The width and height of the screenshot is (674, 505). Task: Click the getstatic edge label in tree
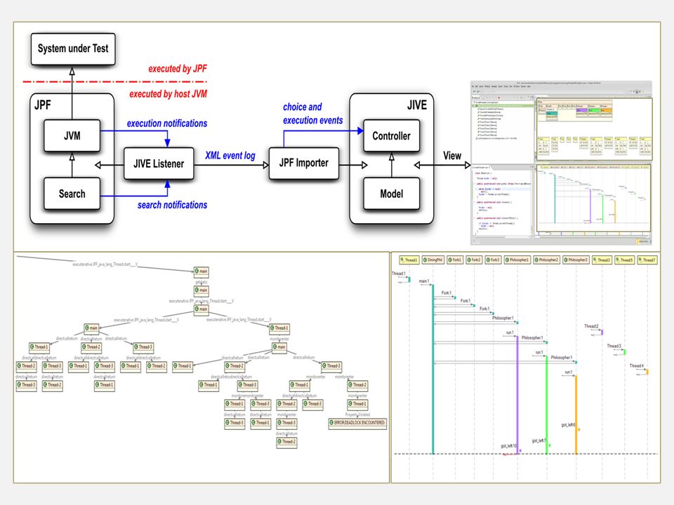coord(201,282)
